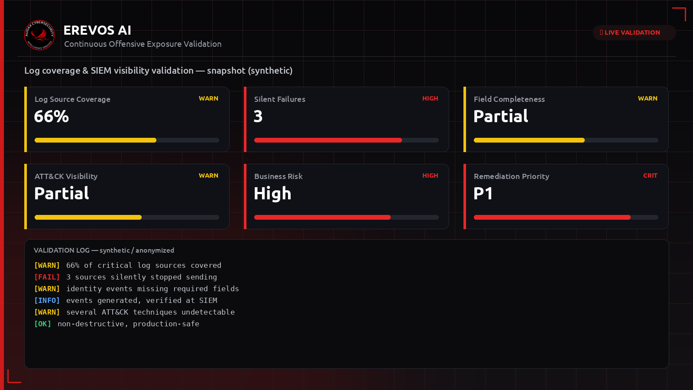Screen dimensions: 693x390
Task: Select log line '66% of critical log sources covered'
Action: click(144, 265)
